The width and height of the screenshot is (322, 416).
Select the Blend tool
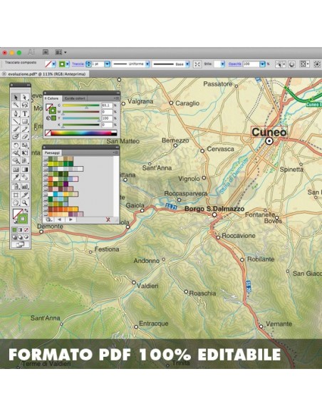pos(24,177)
